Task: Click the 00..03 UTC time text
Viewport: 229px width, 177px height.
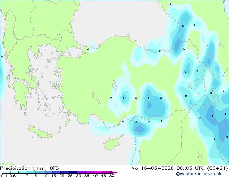Action: (x=190, y=168)
